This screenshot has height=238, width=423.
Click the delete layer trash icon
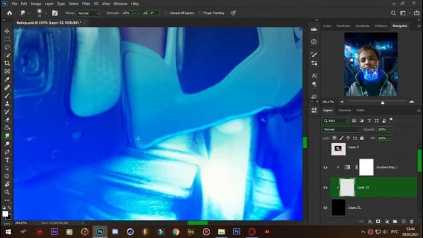pyautogui.click(x=412, y=221)
